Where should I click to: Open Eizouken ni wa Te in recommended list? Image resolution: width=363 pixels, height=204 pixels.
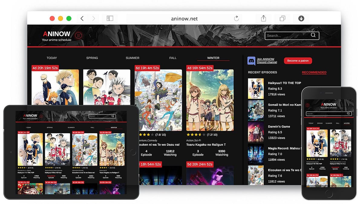(x=284, y=170)
